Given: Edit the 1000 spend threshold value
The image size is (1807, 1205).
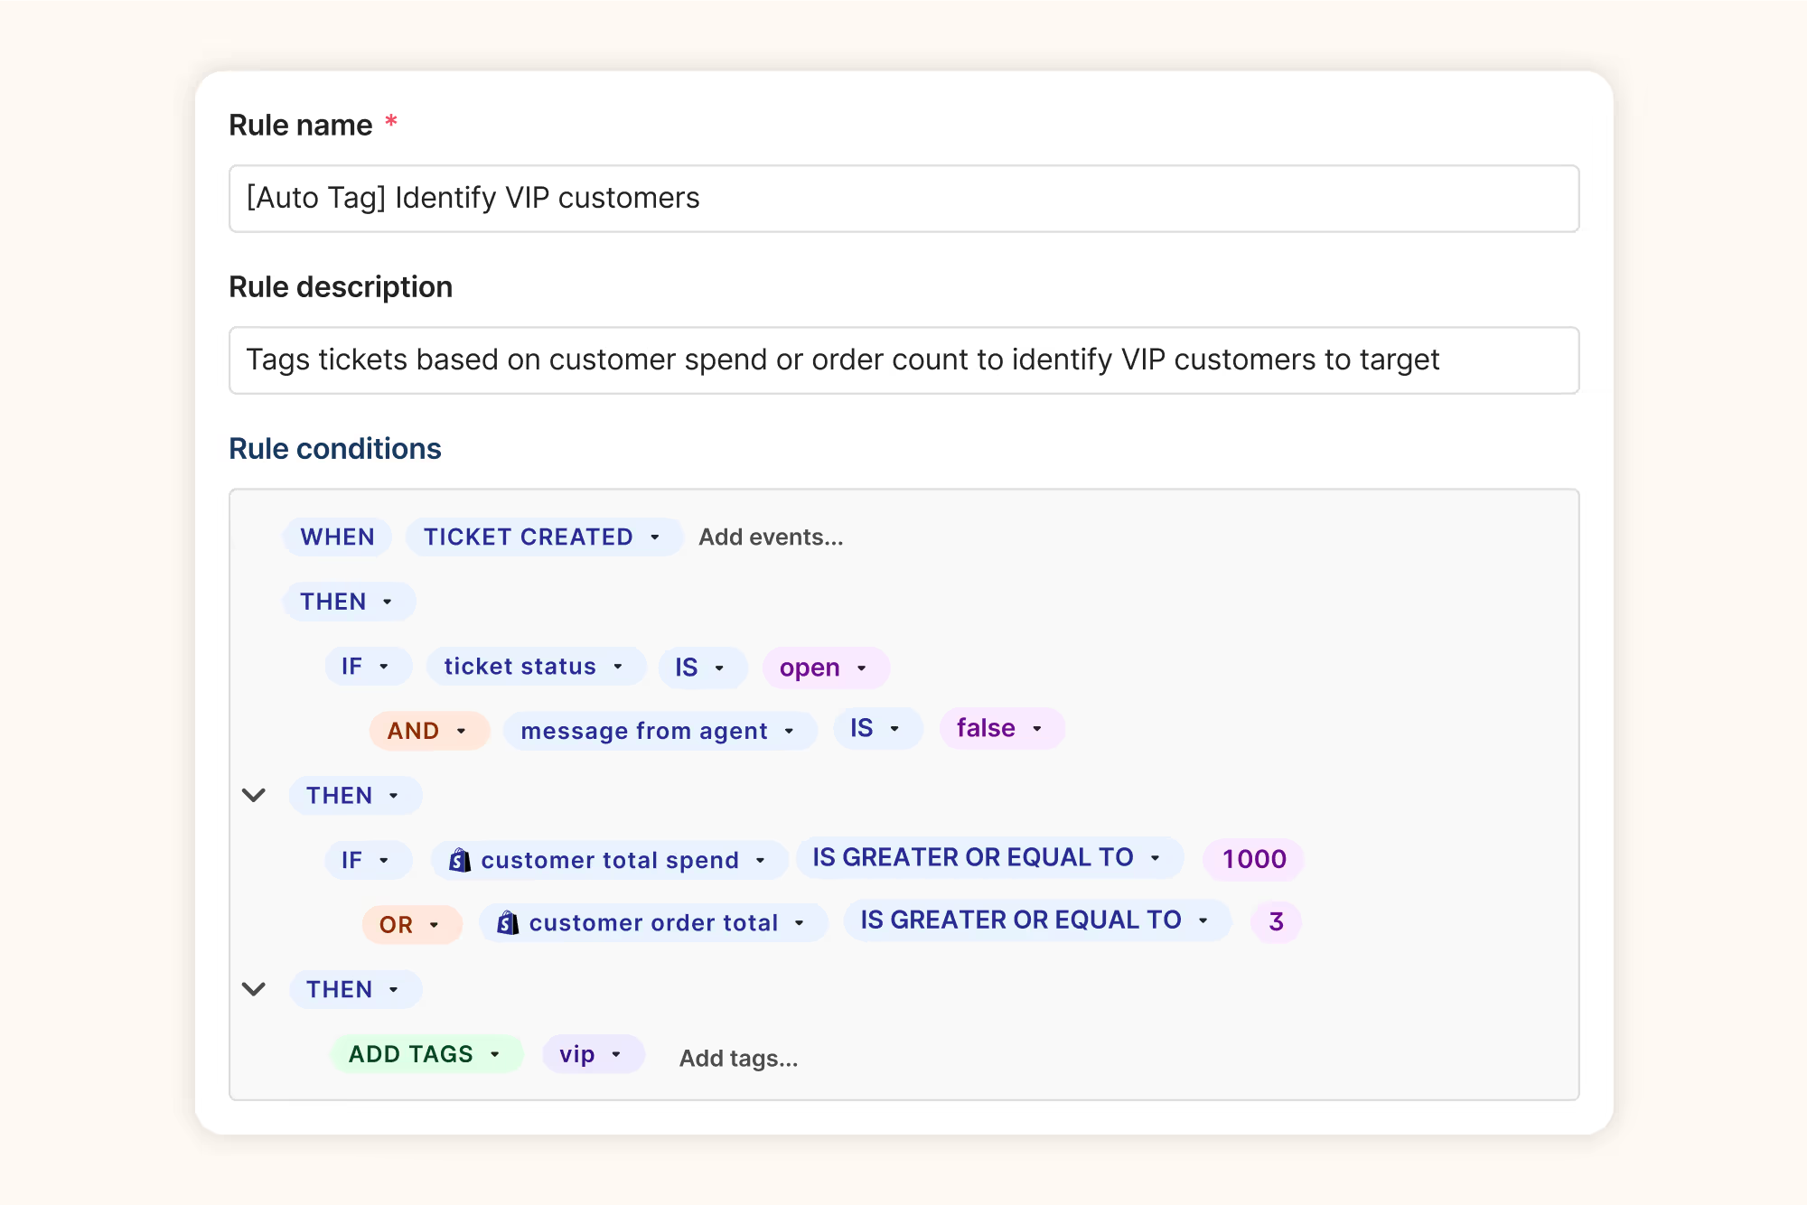Looking at the screenshot, I should point(1253,859).
